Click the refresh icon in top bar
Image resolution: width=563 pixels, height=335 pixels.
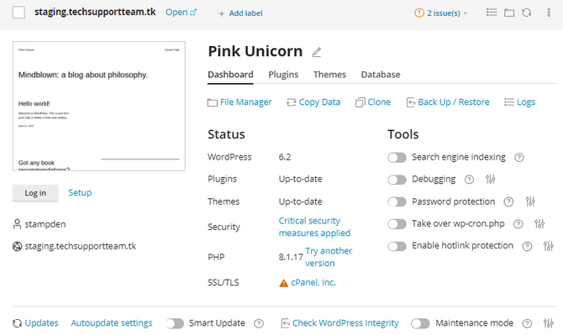coord(526,13)
